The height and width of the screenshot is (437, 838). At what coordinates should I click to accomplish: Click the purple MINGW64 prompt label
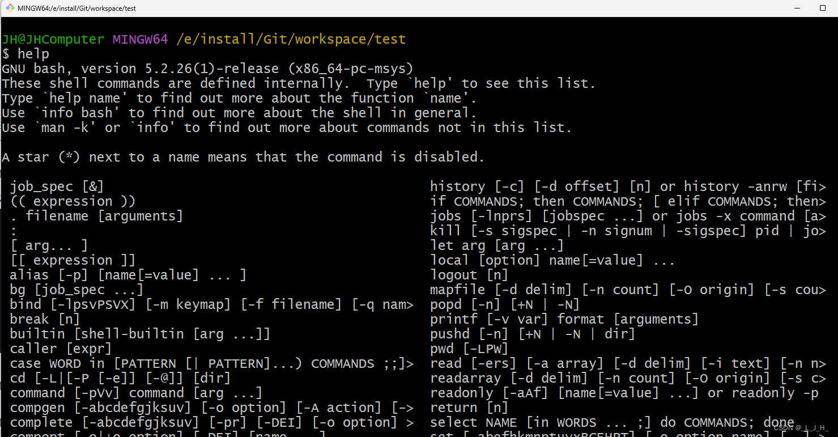pos(140,39)
